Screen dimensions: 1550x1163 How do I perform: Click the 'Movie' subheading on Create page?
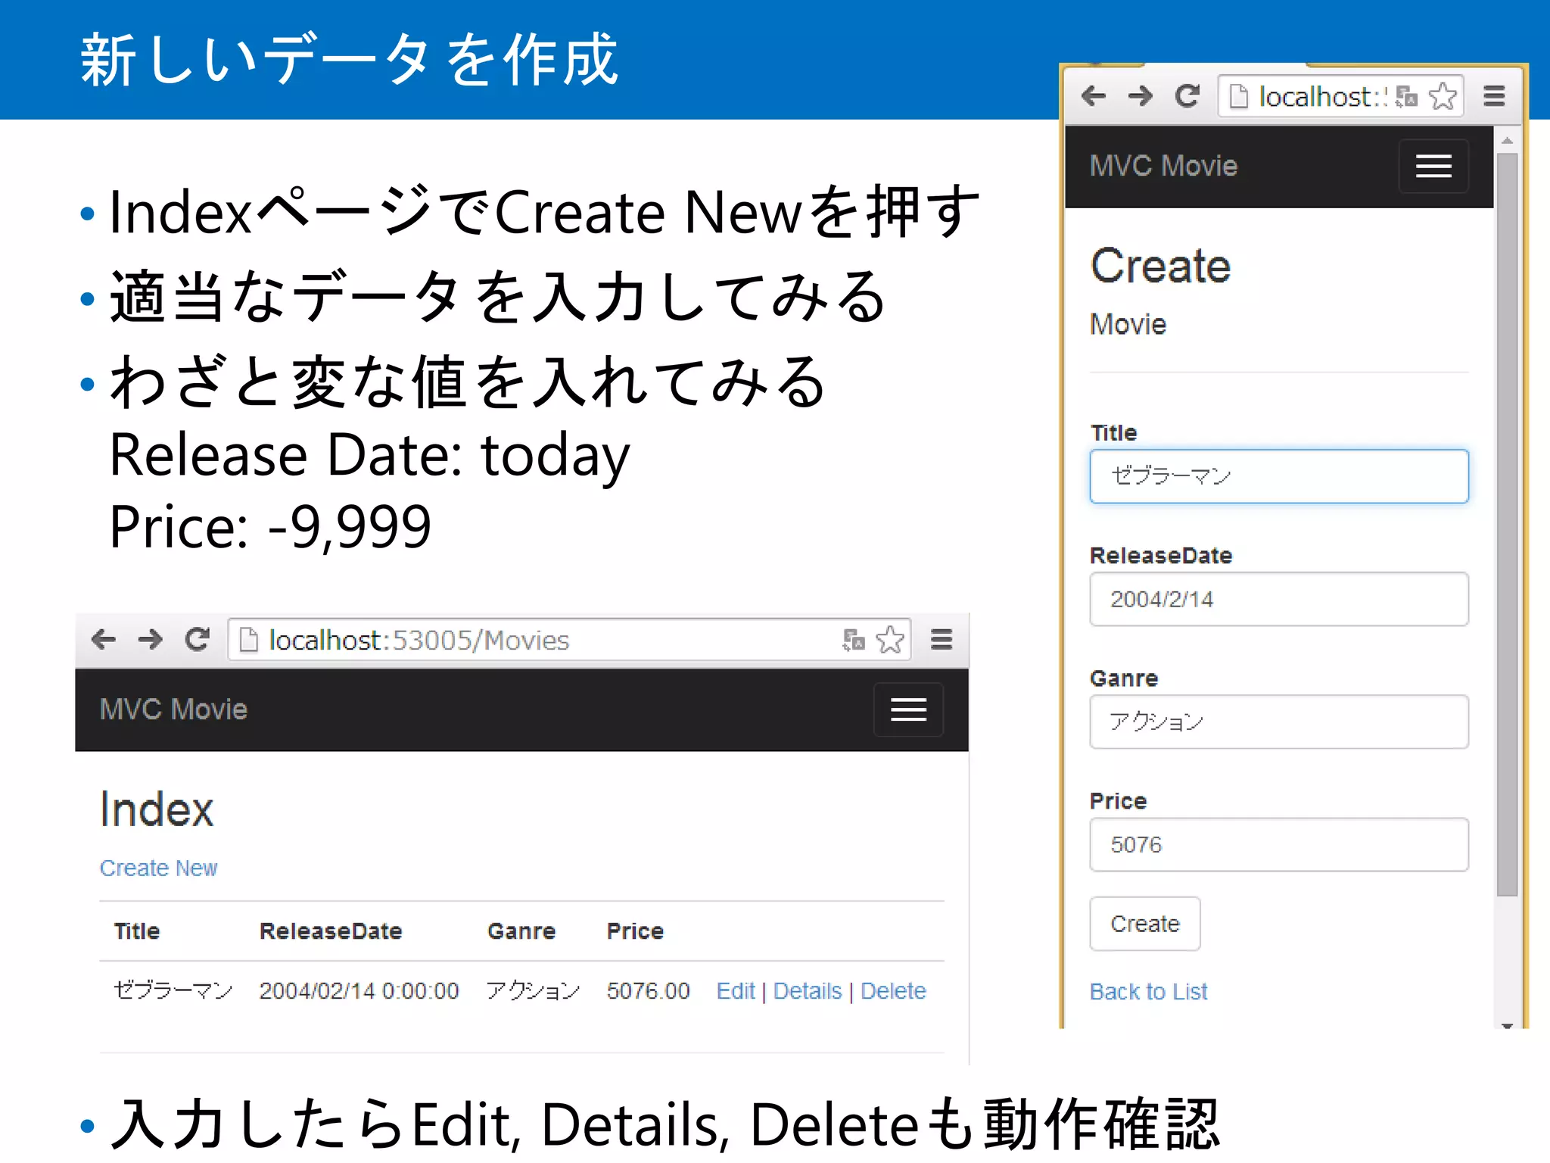tap(1128, 324)
